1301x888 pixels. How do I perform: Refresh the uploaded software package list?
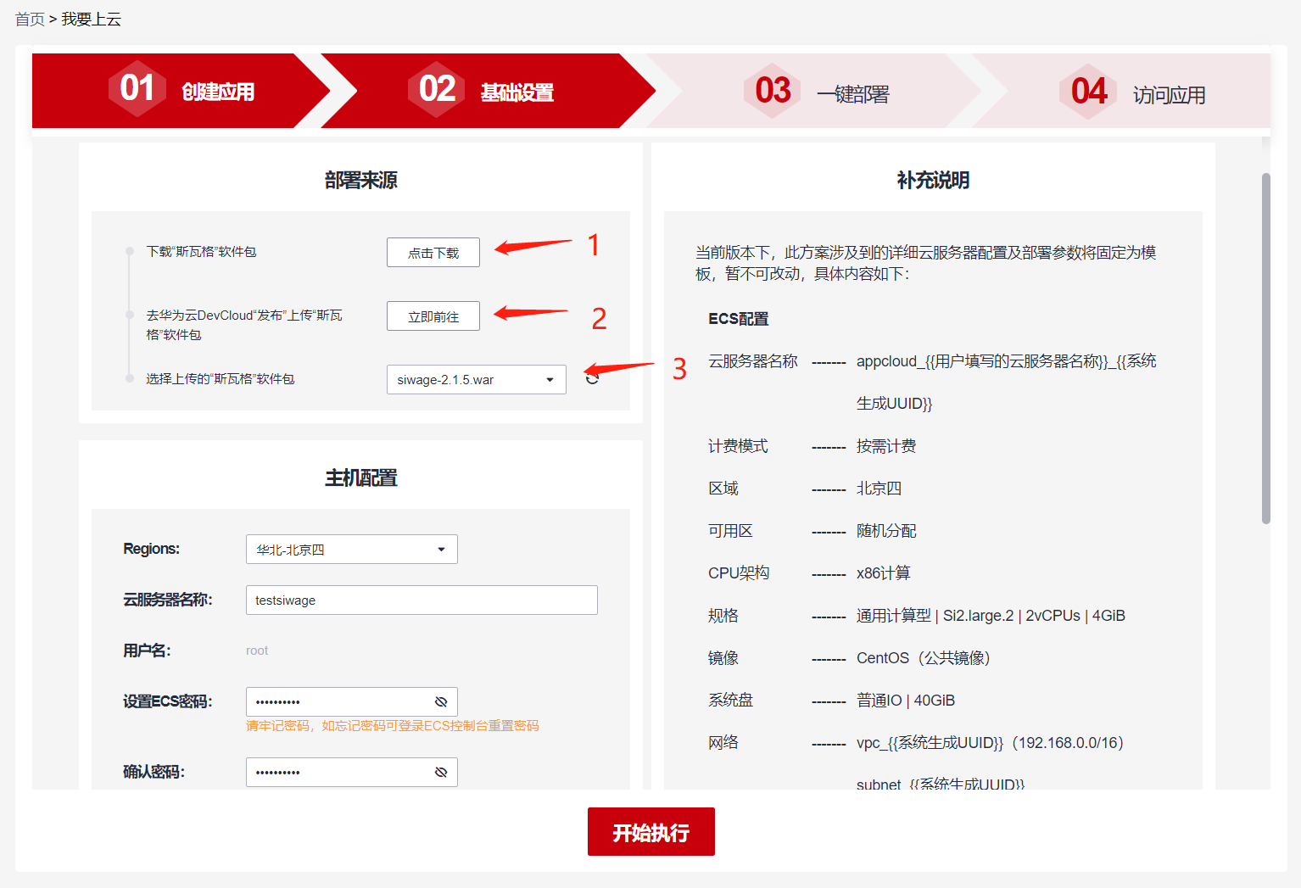click(x=592, y=379)
